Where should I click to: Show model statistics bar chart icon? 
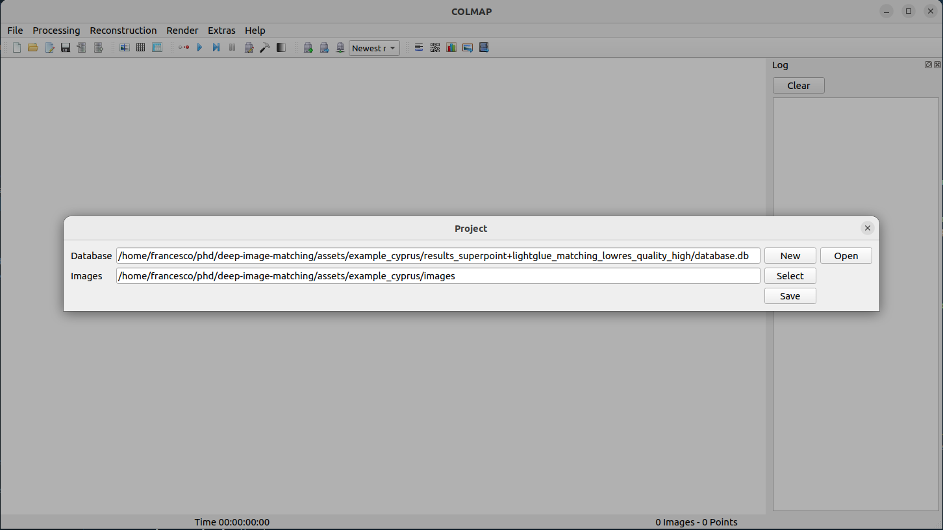pos(451,47)
